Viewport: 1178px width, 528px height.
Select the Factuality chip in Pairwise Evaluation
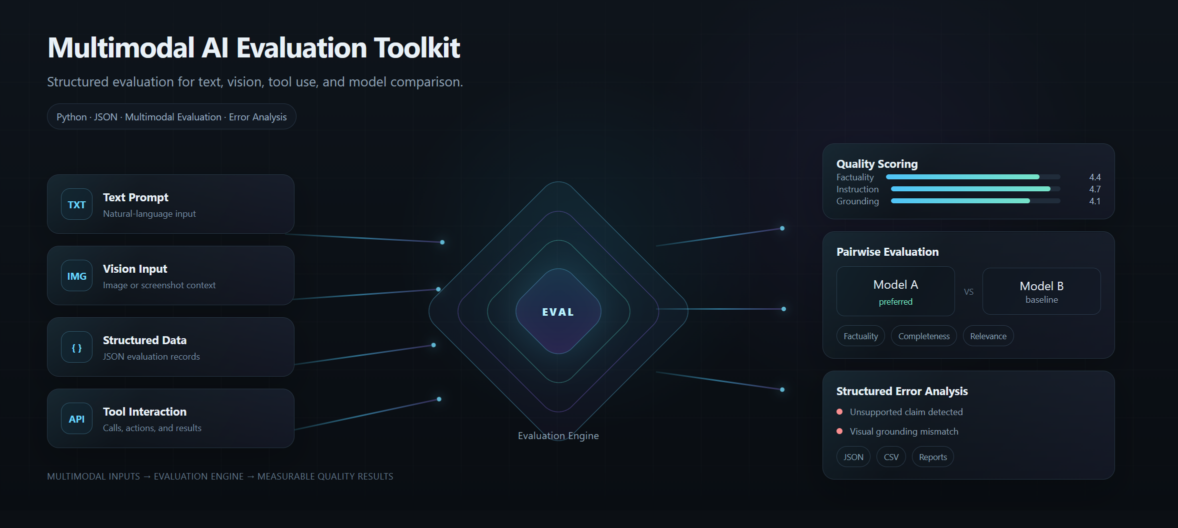[x=860, y=336]
